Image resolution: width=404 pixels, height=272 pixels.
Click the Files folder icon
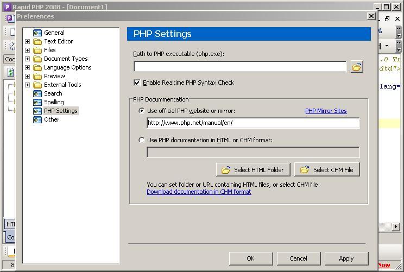click(37, 50)
